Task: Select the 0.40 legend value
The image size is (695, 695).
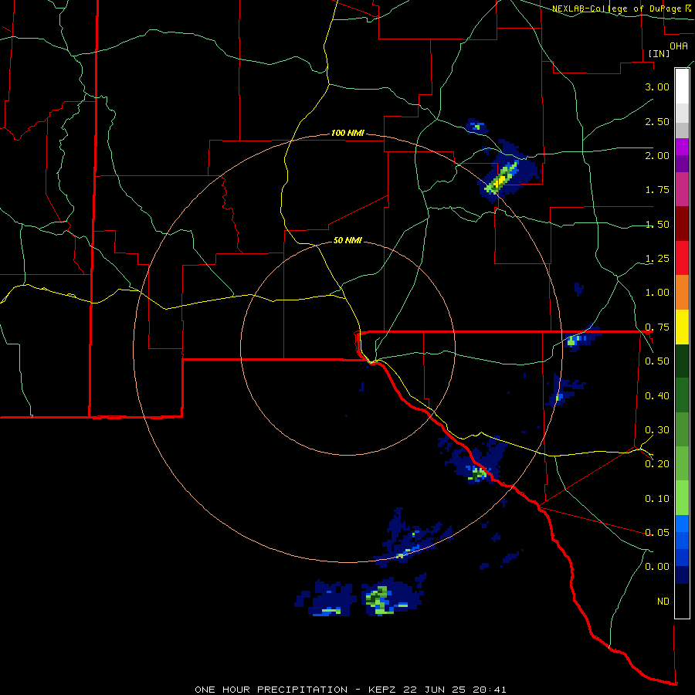Action: (657, 396)
